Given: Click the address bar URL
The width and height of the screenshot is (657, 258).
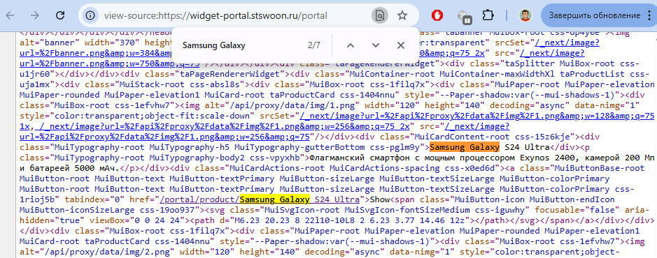Looking at the screenshot, I should pyautogui.click(x=216, y=16).
